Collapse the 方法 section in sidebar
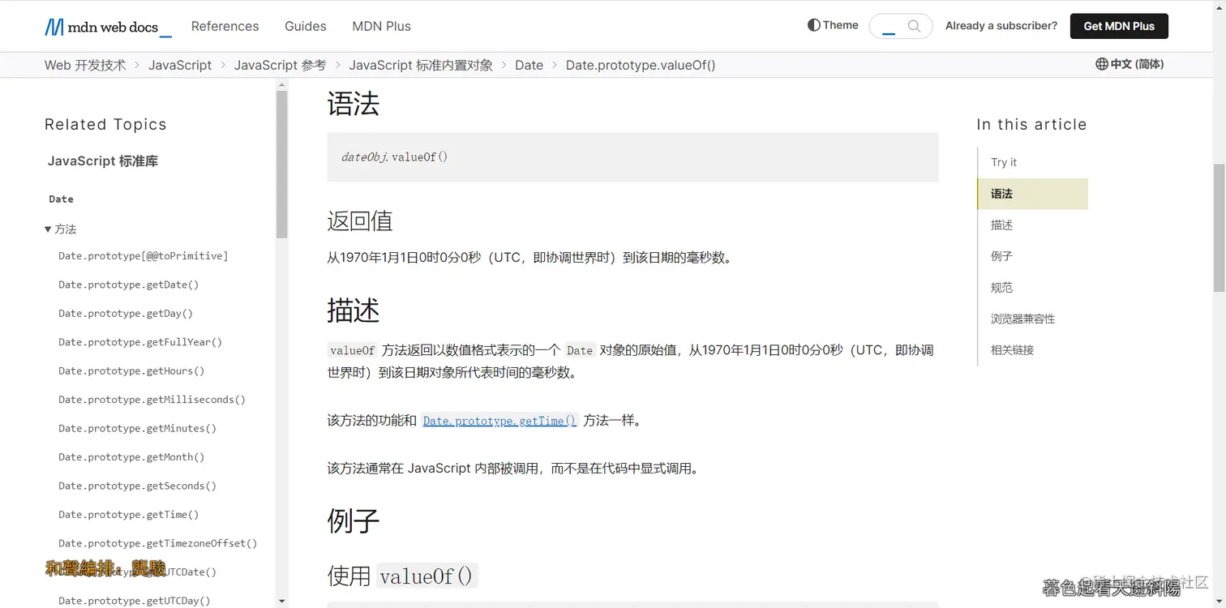1226x608 pixels. click(x=61, y=229)
